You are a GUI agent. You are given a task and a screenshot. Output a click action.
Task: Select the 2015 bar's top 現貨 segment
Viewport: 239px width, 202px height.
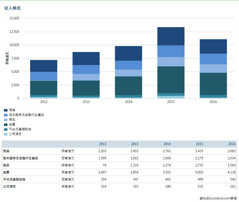pyautogui.click(x=171, y=36)
